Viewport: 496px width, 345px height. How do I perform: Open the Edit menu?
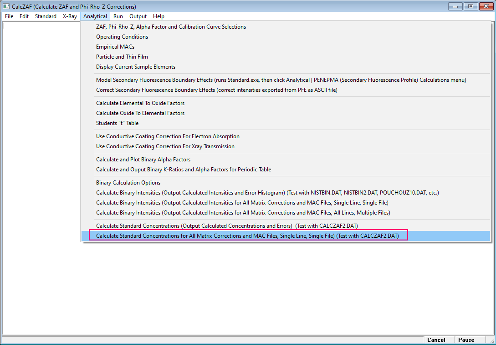pos(24,16)
